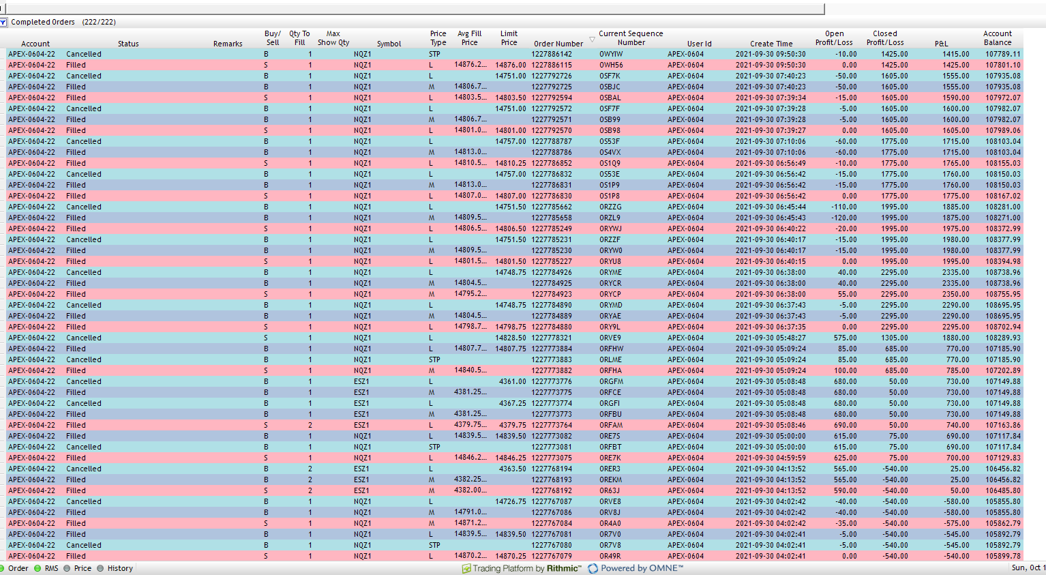Sort by the Create Time column header
Image resolution: width=1046 pixels, height=575 pixels.
click(771, 44)
